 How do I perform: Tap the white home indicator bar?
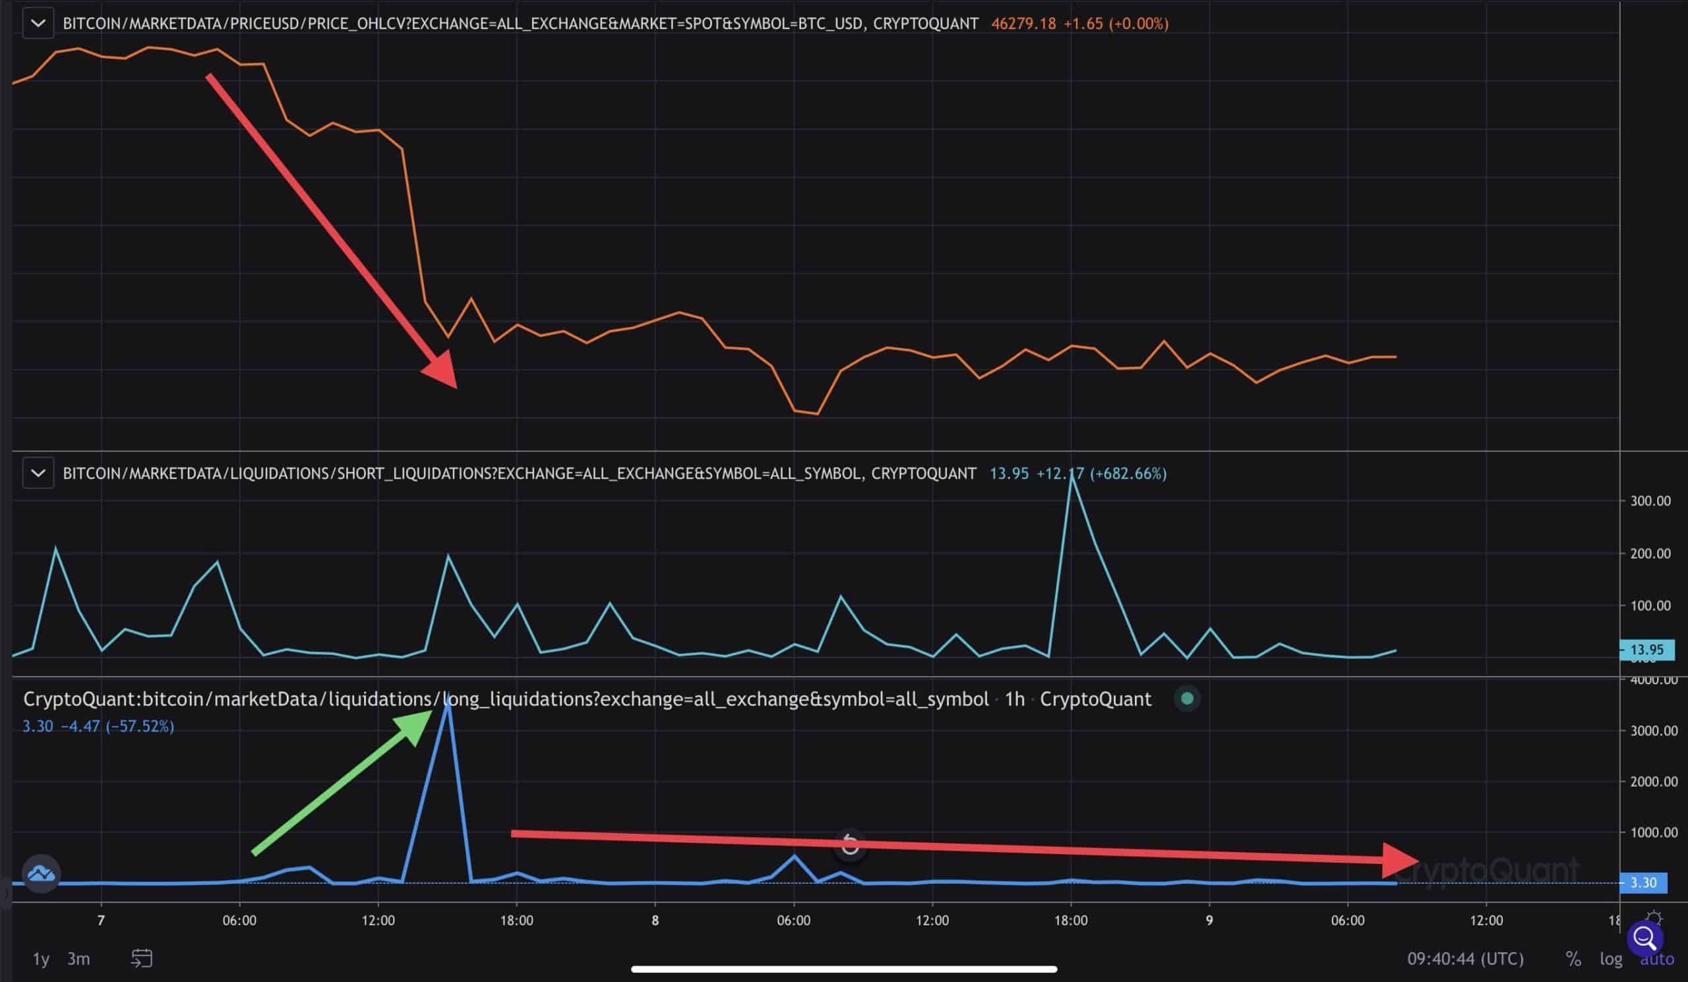(844, 969)
